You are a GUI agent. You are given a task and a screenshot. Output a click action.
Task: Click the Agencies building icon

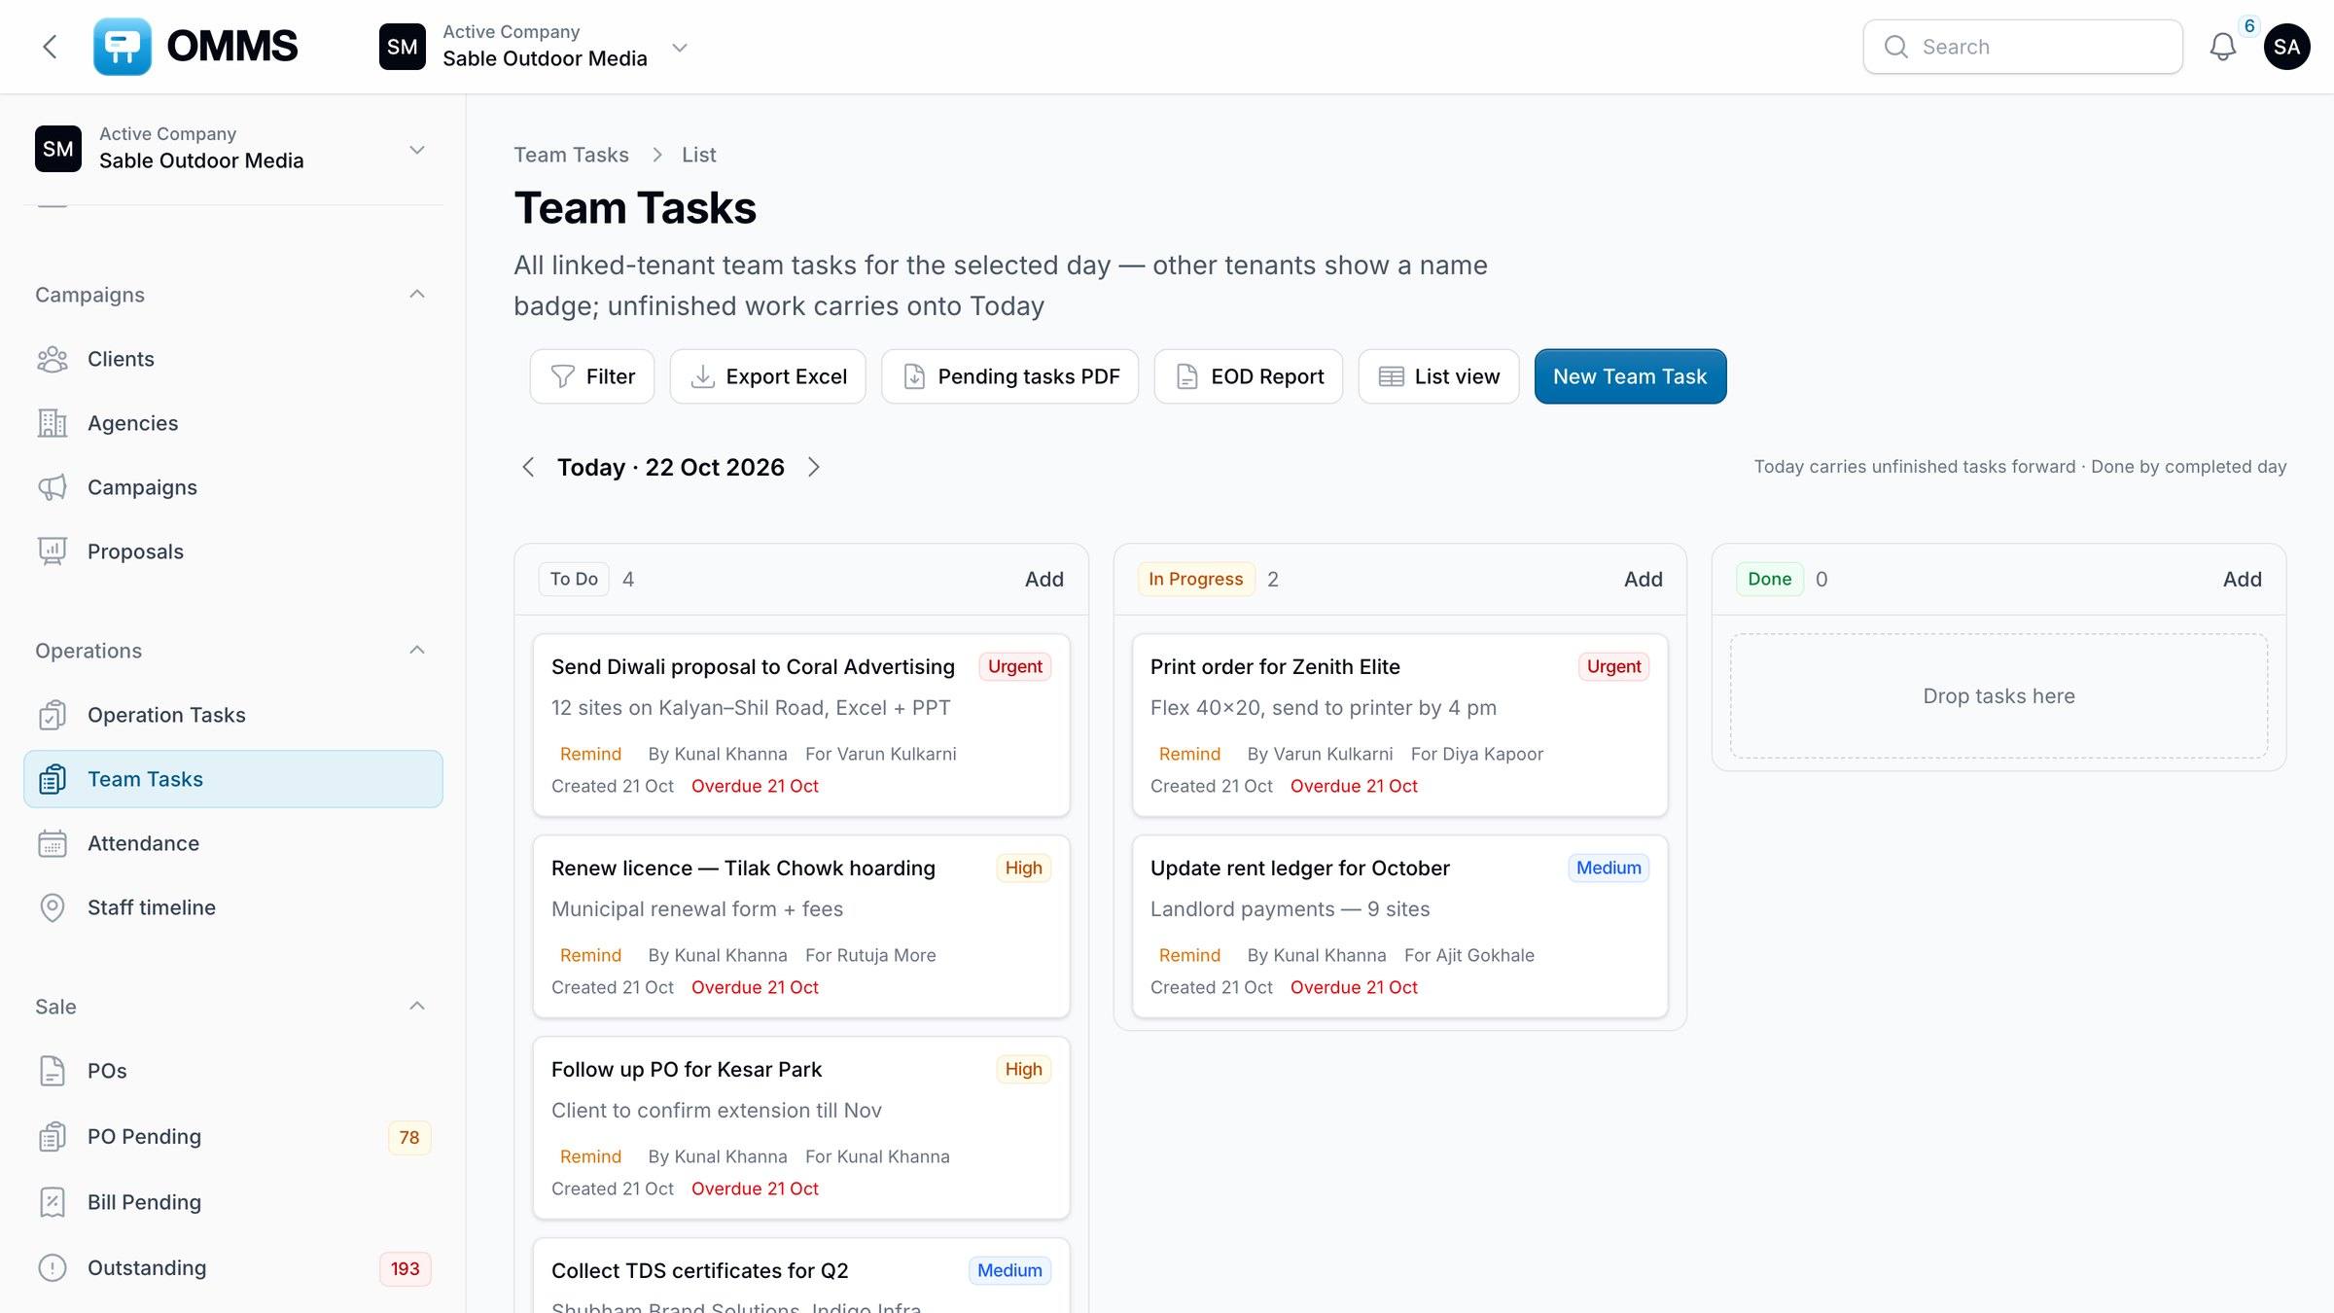click(53, 423)
